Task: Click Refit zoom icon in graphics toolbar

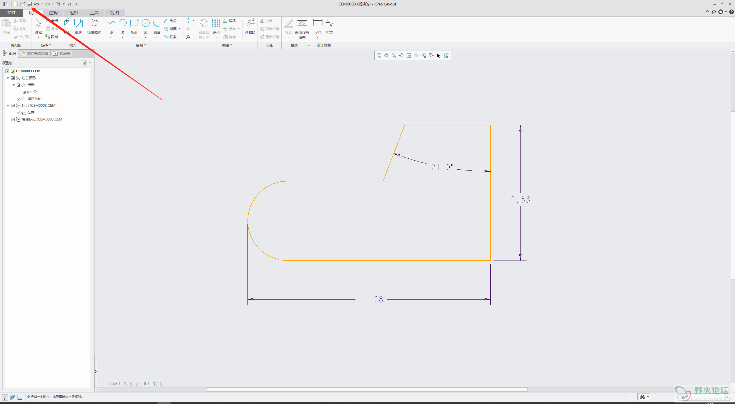Action: coord(379,56)
